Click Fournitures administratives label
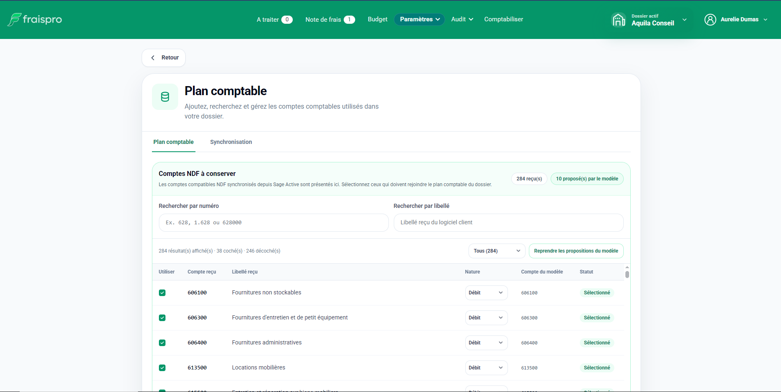Image resolution: width=781 pixels, height=392 pixels. coord(266,342)
